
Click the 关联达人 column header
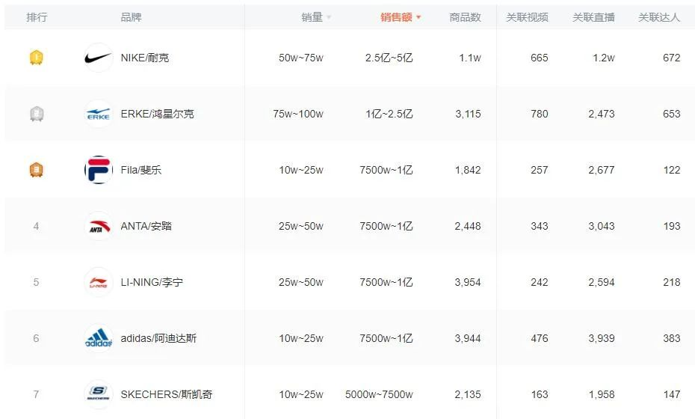point(659,17)
